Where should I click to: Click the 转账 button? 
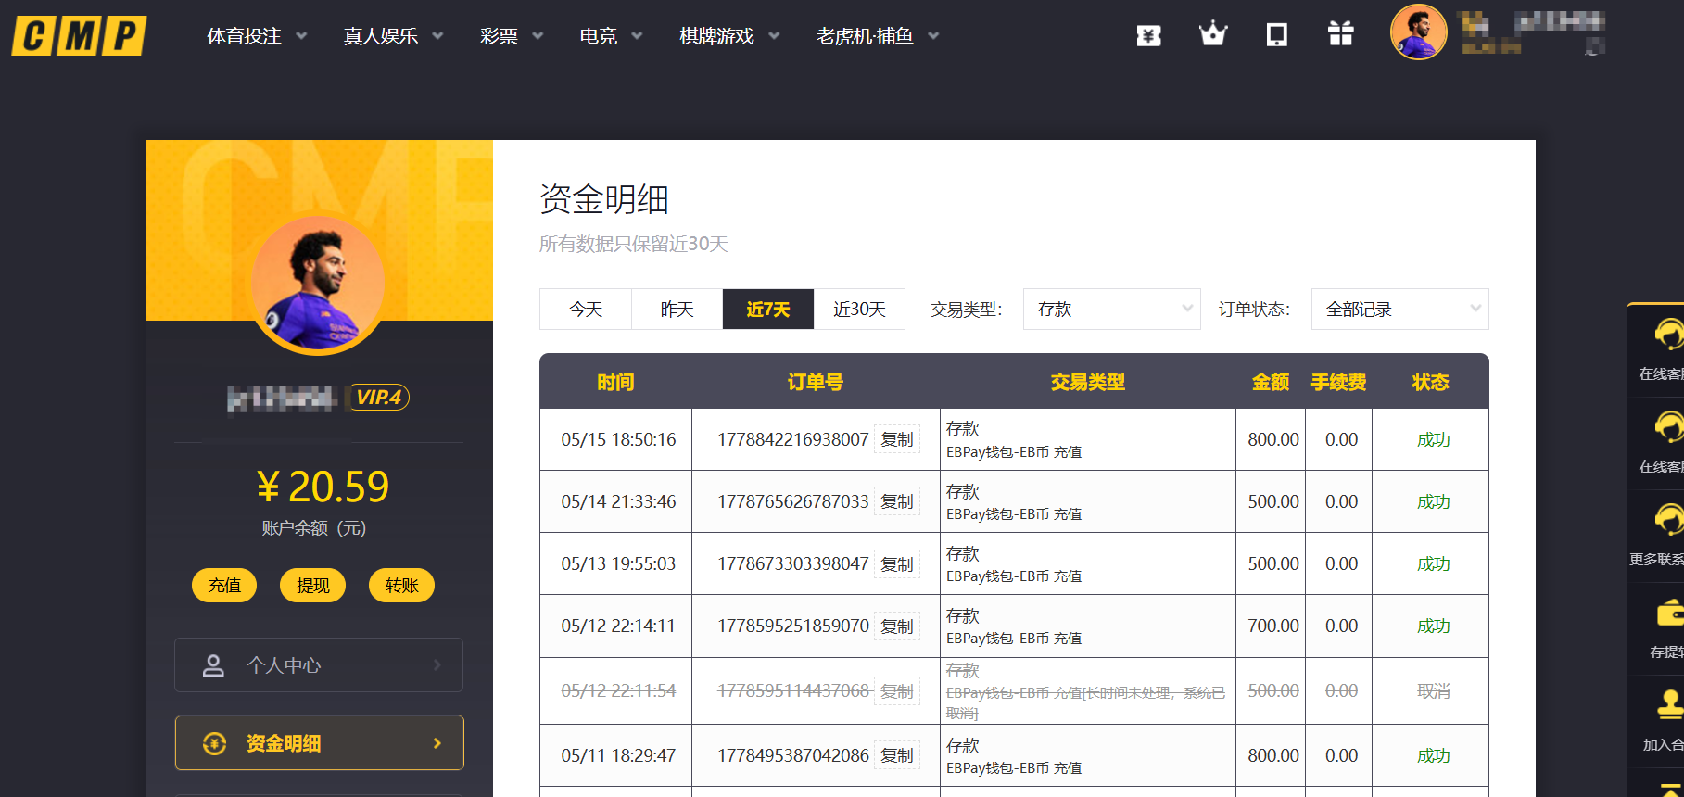click(401, 586)
